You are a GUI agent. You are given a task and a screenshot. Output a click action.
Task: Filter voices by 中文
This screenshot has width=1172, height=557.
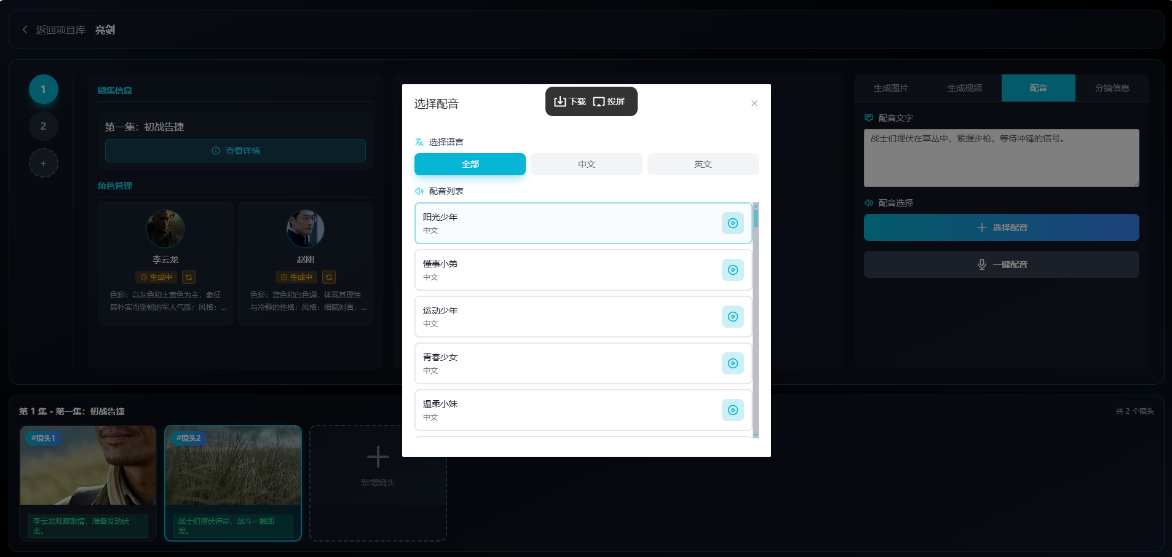click(x=587, y=164)
